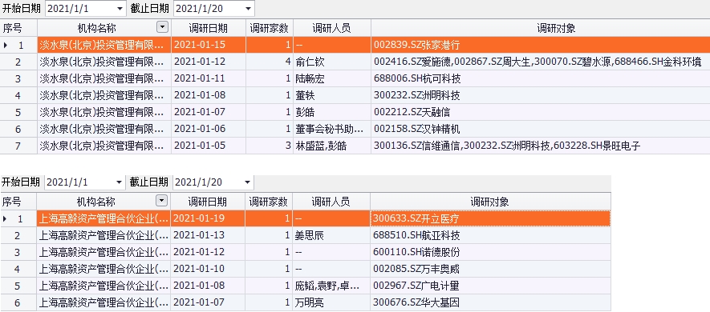Select the 688006.SH杭可科技 cell

540,78
